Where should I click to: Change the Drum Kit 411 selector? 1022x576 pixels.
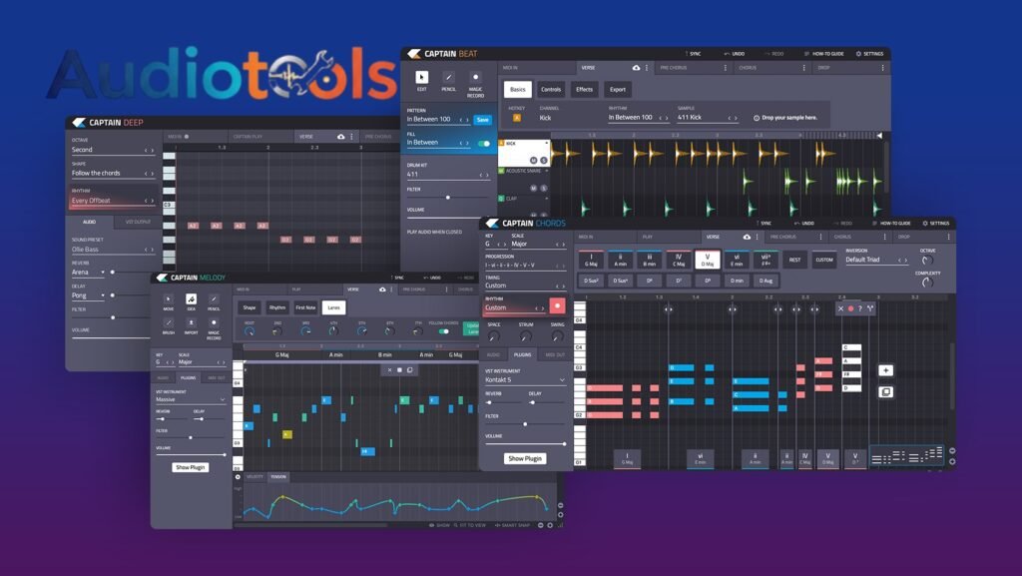(448, 175)
